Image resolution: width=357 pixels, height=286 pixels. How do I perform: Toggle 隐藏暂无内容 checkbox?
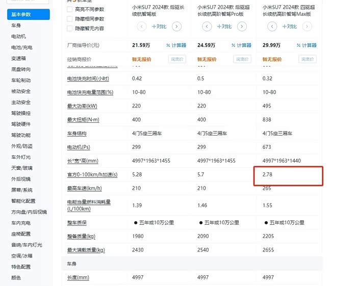point(69,28)
